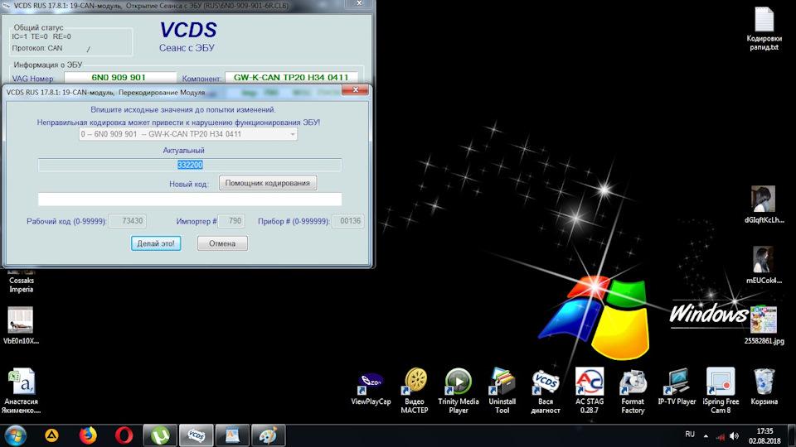Open the 'Корзина' recycle bin
Viewport: 796px width, 447px height.
tap(764, 387)
